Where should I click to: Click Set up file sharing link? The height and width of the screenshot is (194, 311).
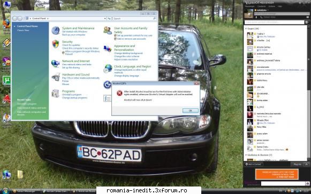(71, 67)
